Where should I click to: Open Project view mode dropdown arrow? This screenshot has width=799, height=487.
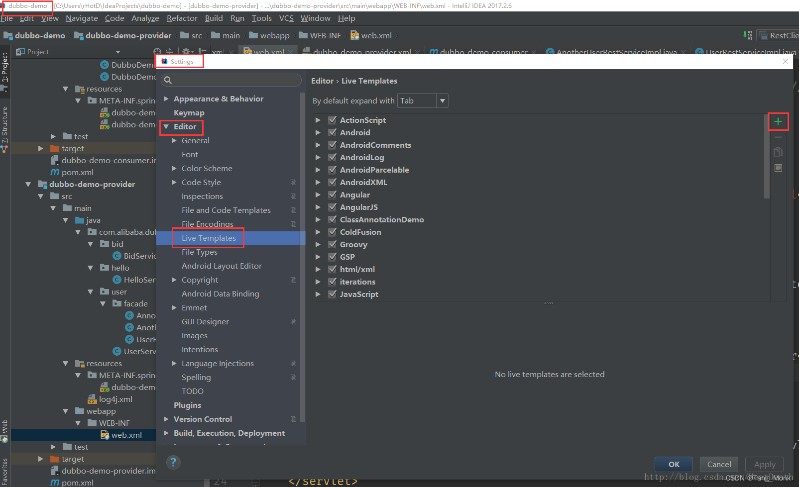118,52
